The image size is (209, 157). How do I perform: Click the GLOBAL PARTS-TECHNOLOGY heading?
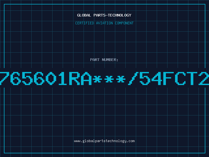[104, 15]
